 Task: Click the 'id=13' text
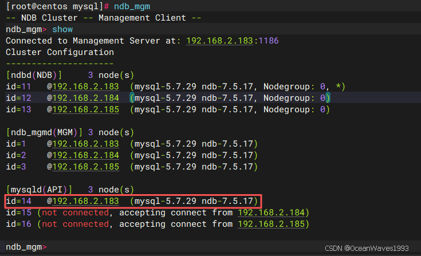(18, 109)
